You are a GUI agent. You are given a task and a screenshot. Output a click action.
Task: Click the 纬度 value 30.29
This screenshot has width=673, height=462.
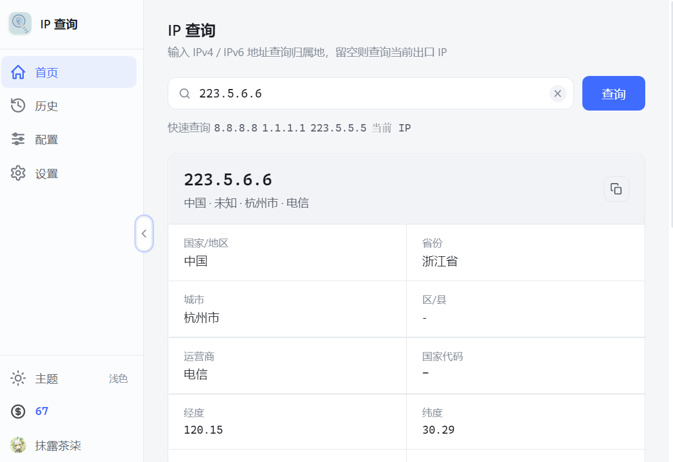pyautogui.click(x=438, y=430)
